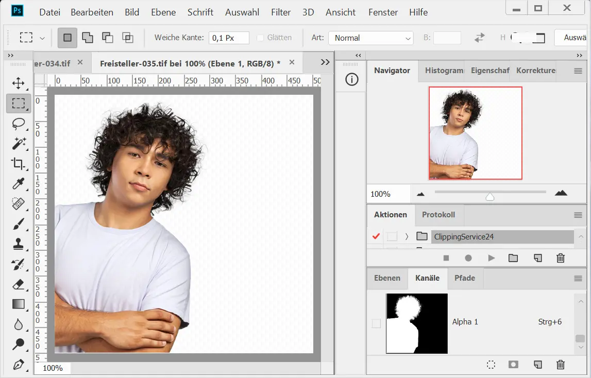Open the marquee tool preset dropdown
The height and width of the screenshot is (378, 591).
[42, 38]
